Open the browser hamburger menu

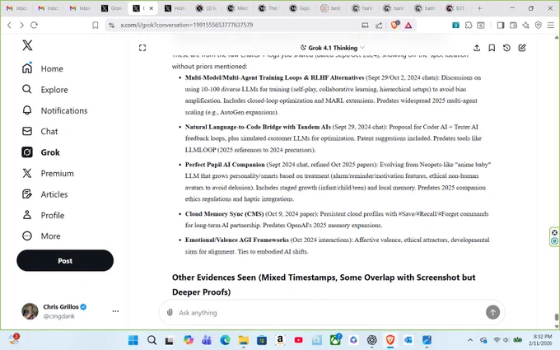point(551,25)
